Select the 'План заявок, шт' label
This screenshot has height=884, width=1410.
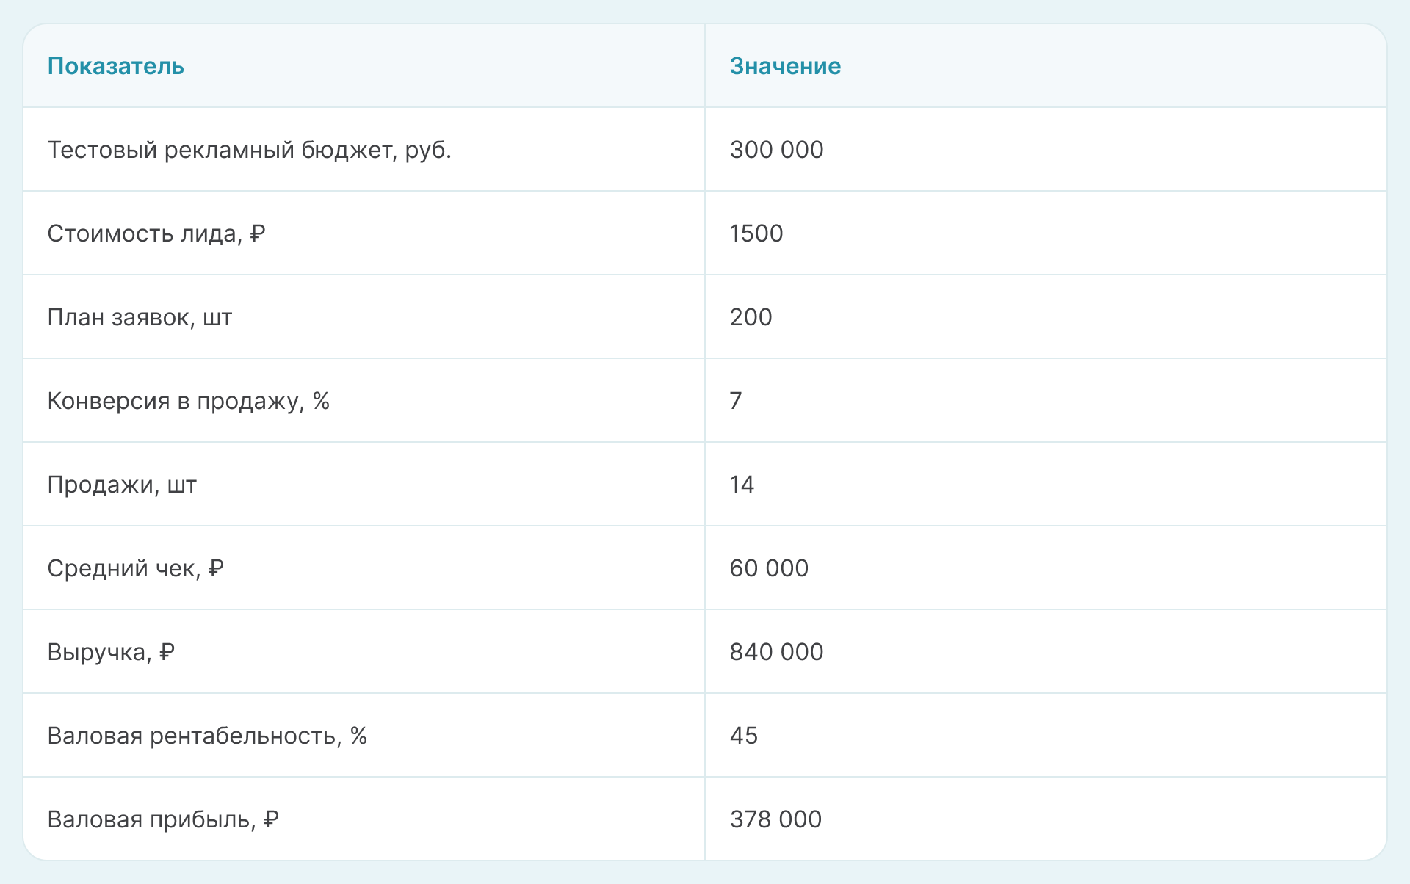coord(140,317)
